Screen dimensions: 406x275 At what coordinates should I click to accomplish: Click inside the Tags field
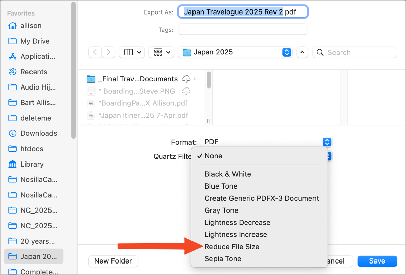pyautogui.click(x=243, y=29)
